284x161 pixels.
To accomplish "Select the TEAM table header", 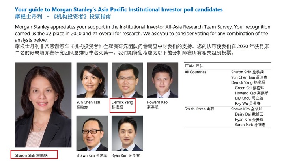I will 194,66.
